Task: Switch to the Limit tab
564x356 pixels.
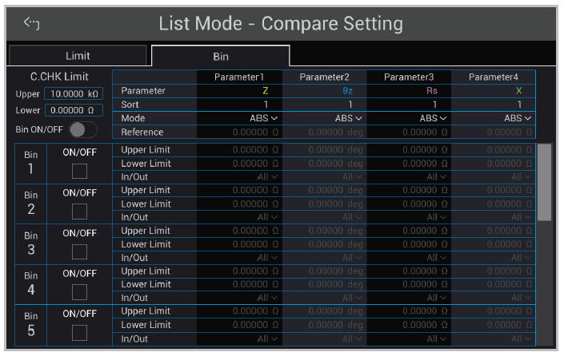Action: click(78, 56)
